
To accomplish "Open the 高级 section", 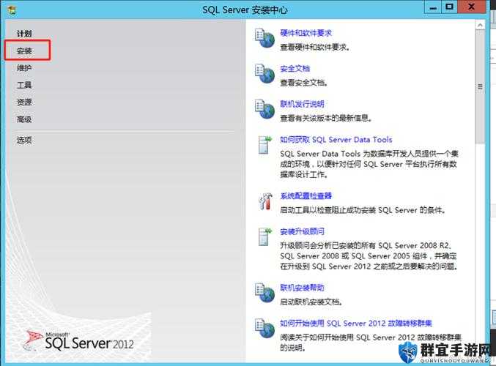I will (24, 119).
